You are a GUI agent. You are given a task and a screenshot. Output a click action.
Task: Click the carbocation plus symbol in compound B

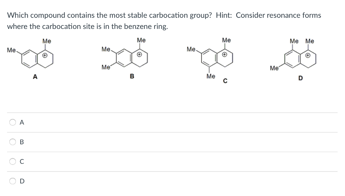pos(138,54)
